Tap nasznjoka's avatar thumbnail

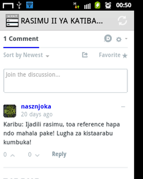(10, 111)
